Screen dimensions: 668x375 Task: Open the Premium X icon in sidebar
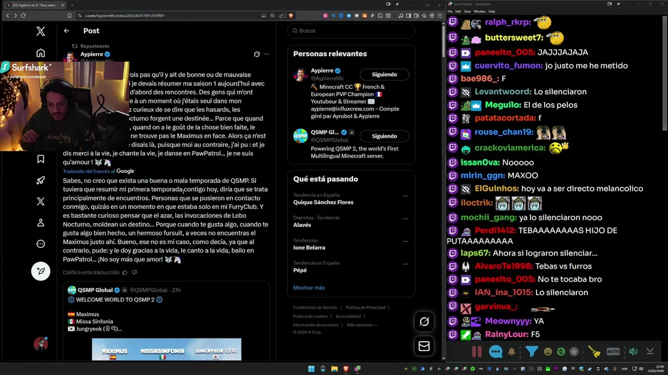pyautogui.click(x=41, y=202)
